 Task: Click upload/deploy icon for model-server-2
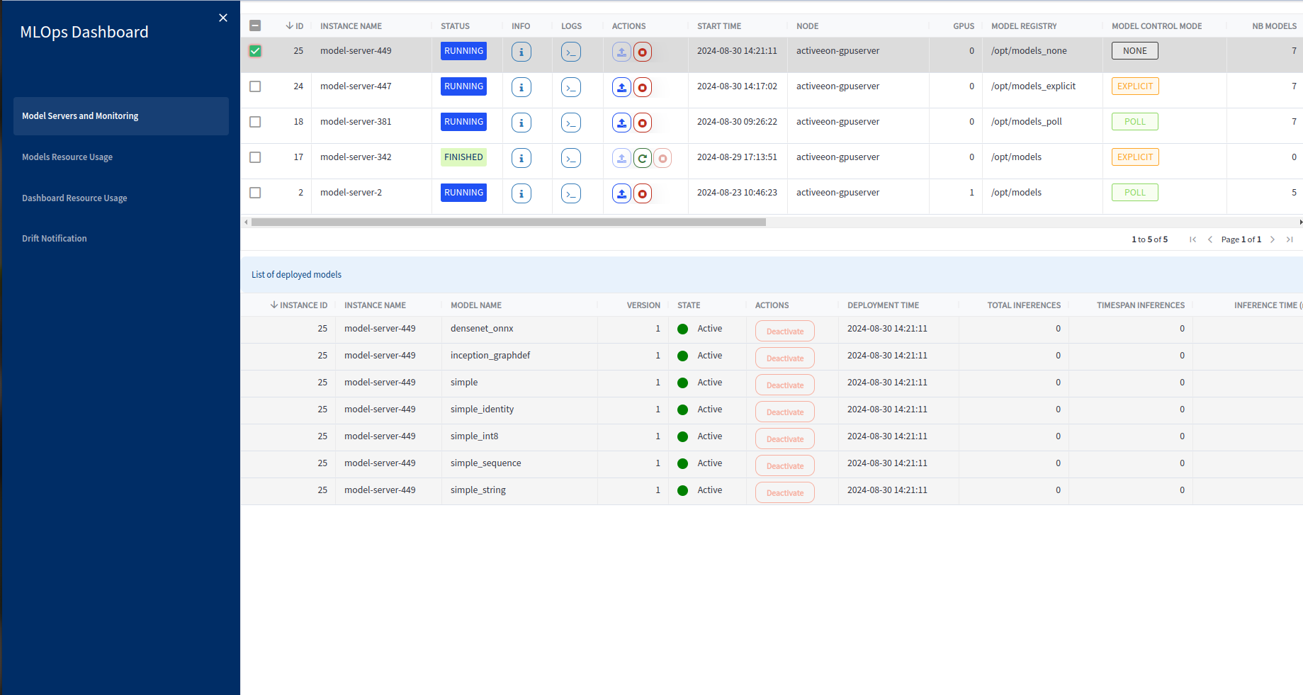click(621, 193)
